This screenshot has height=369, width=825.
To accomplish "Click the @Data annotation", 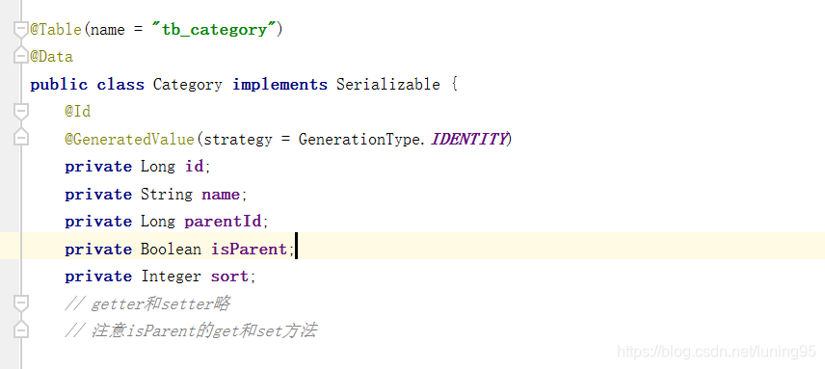I will [x=52, y=57].
